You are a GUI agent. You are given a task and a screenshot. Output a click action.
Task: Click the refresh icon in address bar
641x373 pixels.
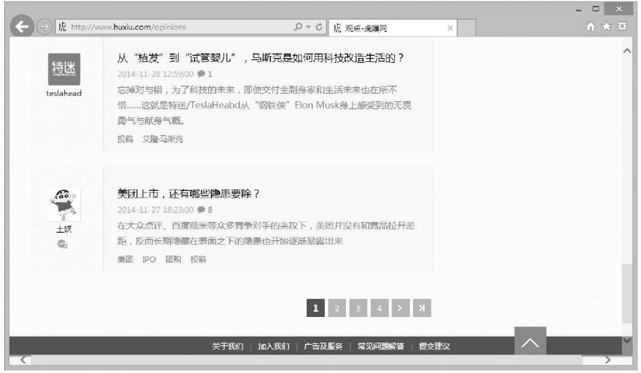[319, 28]
